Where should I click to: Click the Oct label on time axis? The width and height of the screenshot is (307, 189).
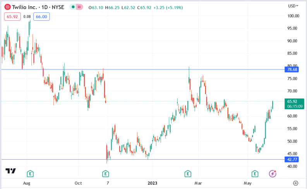78,183
